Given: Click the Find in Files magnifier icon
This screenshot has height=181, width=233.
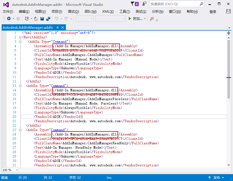Looking at the screenshot, I should tap(152, 19).
